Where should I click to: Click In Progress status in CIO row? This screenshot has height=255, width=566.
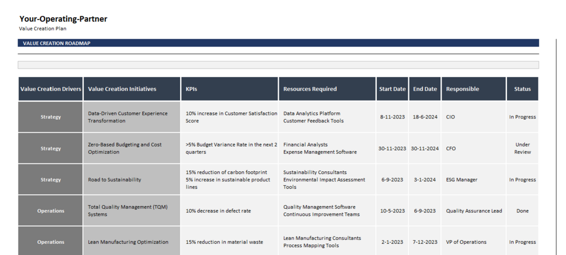click(x=522, y=117)
